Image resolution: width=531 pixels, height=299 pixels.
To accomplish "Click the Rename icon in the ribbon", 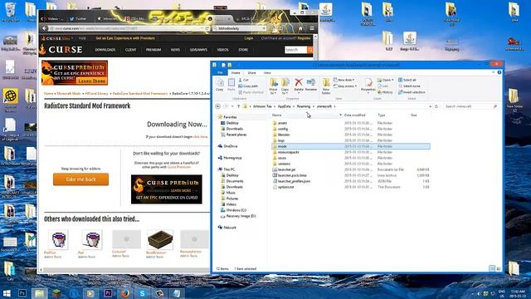I will (311, 85).
